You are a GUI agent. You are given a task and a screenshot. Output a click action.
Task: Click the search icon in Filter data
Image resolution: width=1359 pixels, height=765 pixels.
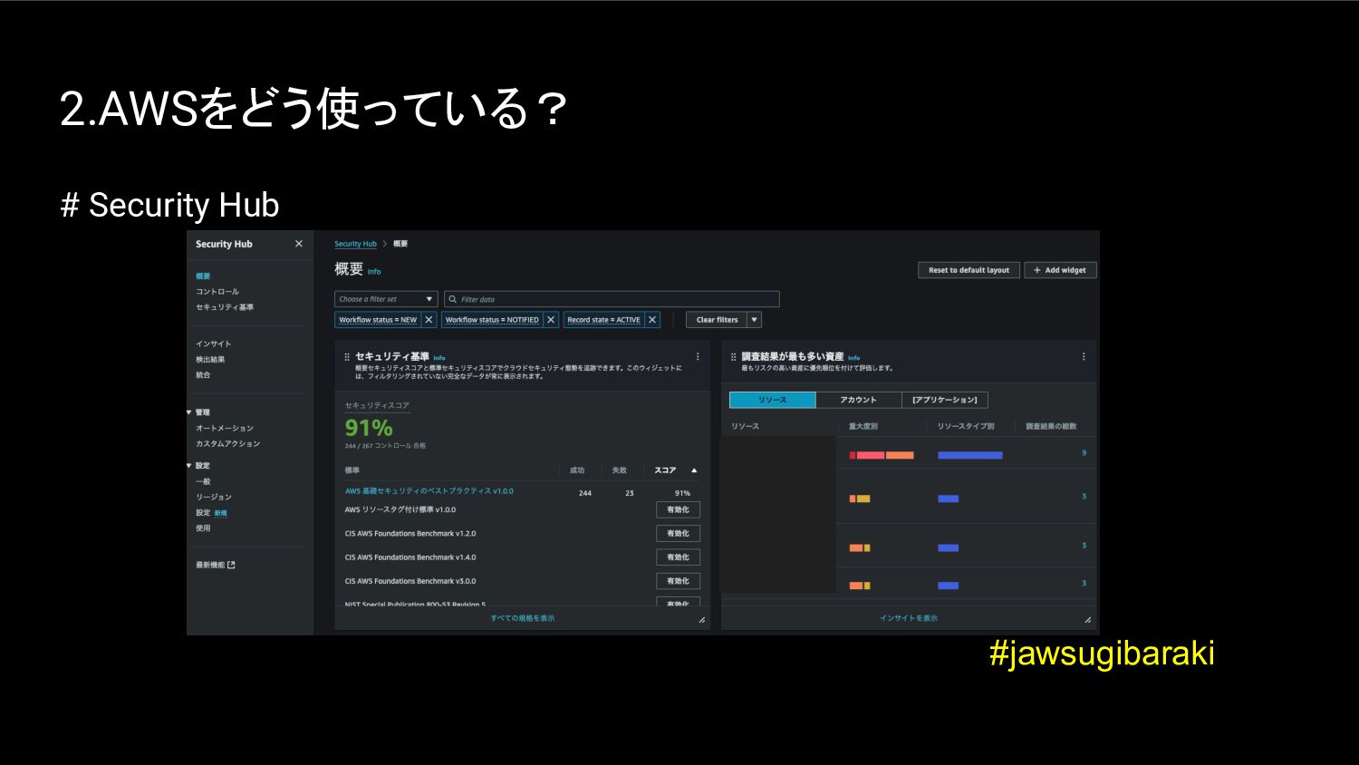[453, 299]
